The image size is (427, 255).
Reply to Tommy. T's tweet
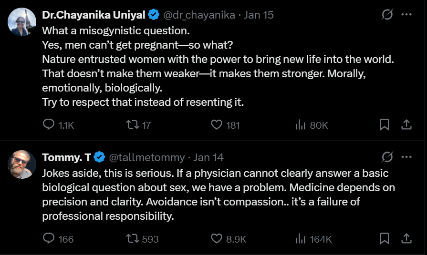tap(49, 238)
